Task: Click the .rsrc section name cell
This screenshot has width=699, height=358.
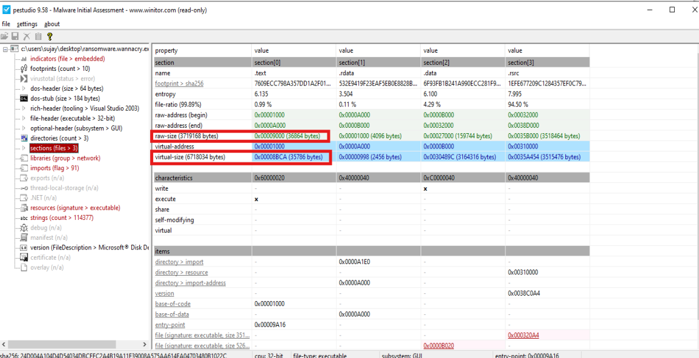Action: [515, 73]
